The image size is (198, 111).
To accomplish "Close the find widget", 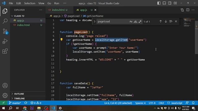I will click(176, 21).
